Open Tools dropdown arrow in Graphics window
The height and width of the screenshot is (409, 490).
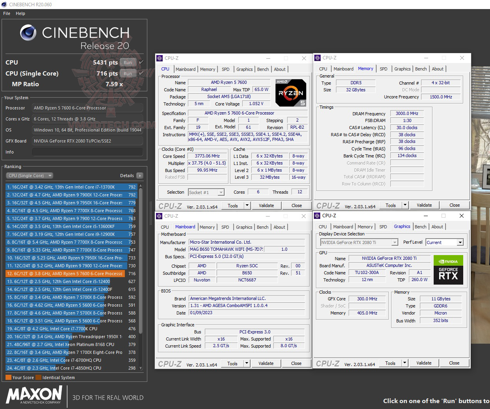click(x=405, y=363)
